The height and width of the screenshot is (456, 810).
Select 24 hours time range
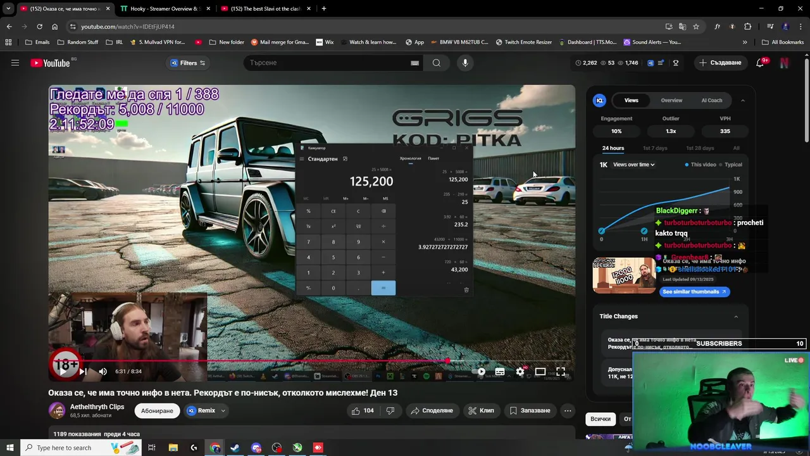613,148
